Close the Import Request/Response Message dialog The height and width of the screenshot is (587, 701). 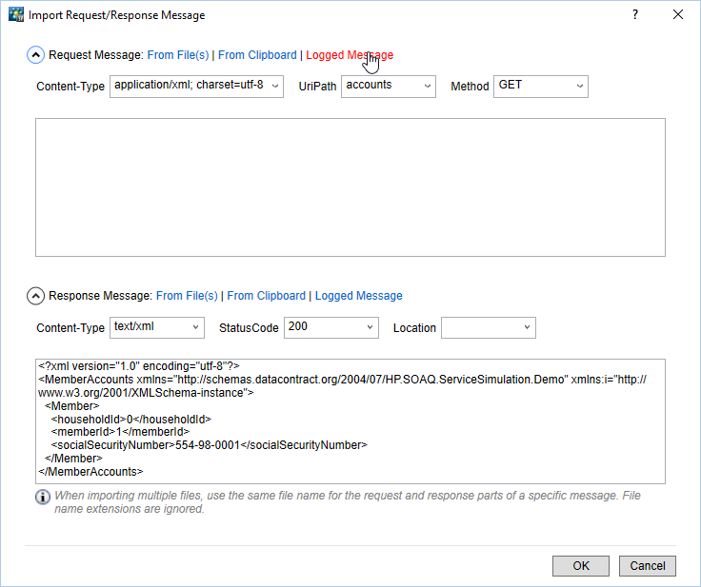pos(677,15)
